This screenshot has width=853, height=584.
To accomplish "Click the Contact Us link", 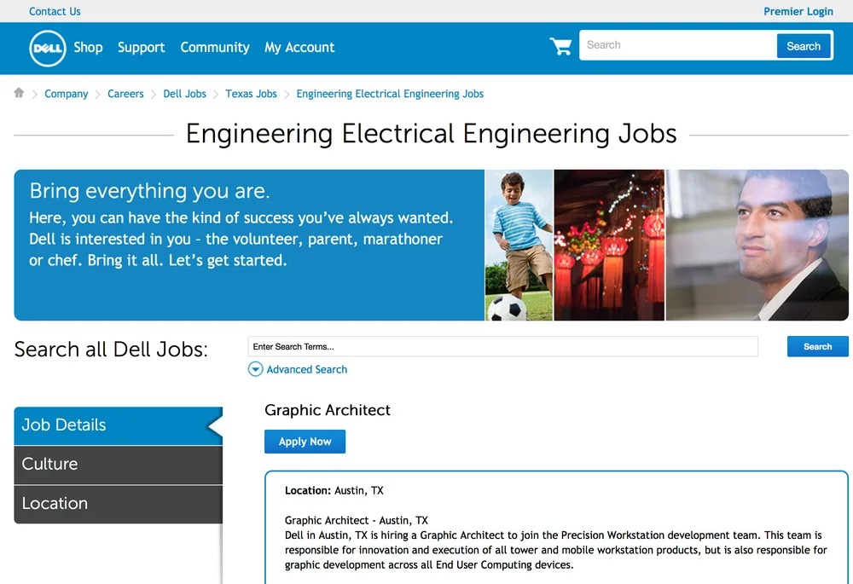I will click(55, 11).
